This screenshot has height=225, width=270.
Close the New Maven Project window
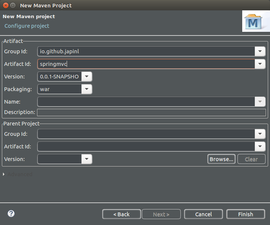pyautogui.click(x=6, y=6)
